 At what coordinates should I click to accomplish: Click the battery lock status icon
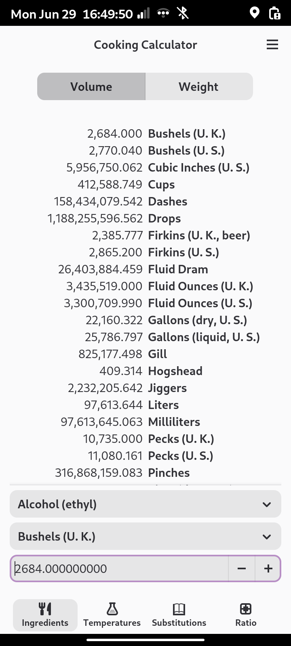coord(274,13)
